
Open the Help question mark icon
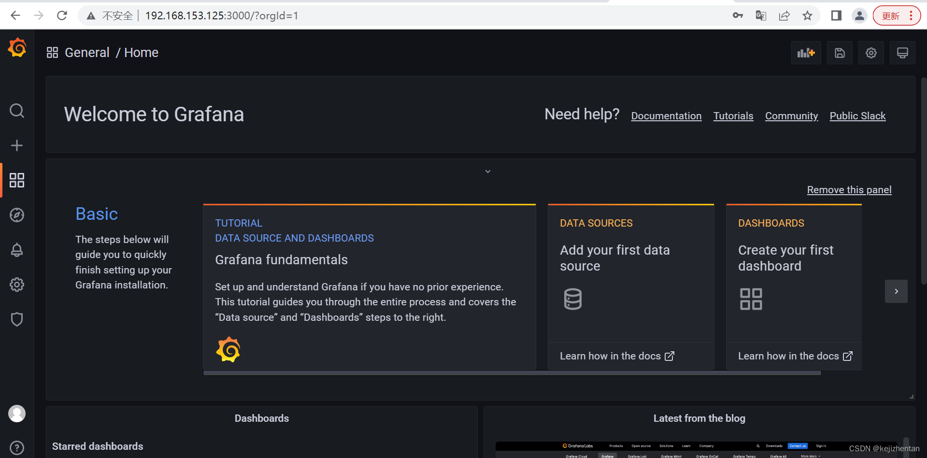[17, 448]
